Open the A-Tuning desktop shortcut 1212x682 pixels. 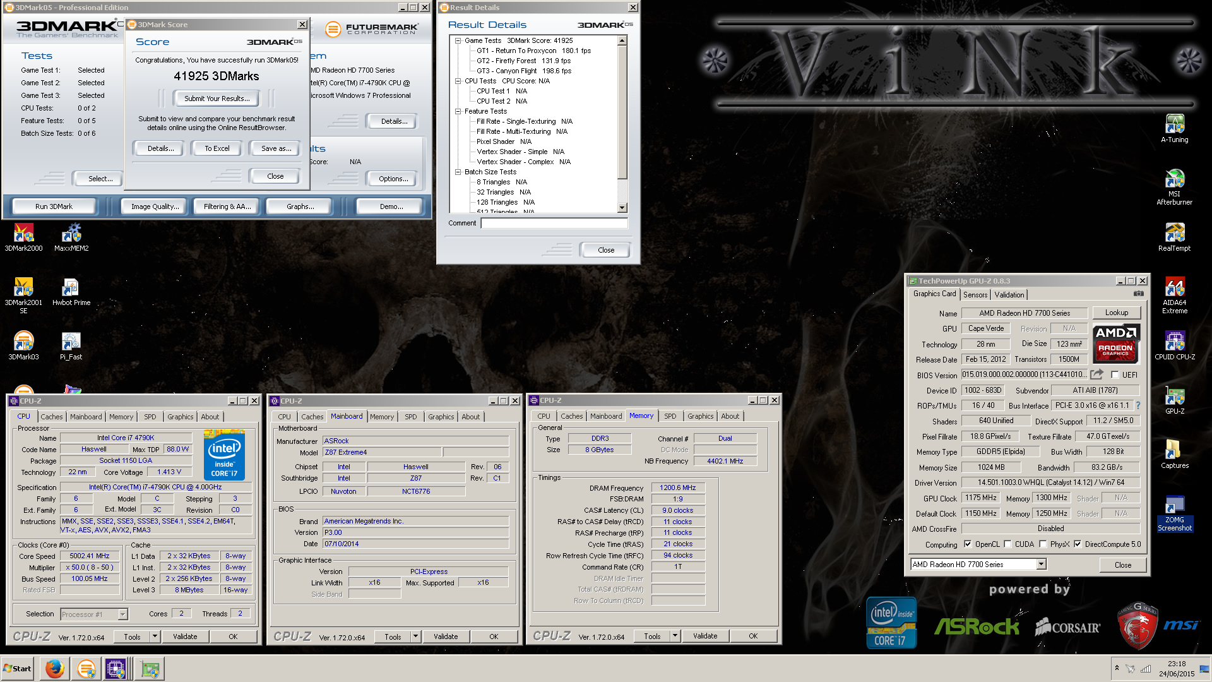tap(1174, 129)
